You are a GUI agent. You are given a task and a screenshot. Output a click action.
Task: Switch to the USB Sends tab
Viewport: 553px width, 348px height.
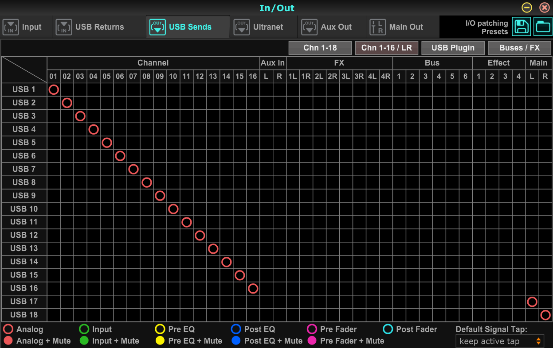click(x=190, y=27)
